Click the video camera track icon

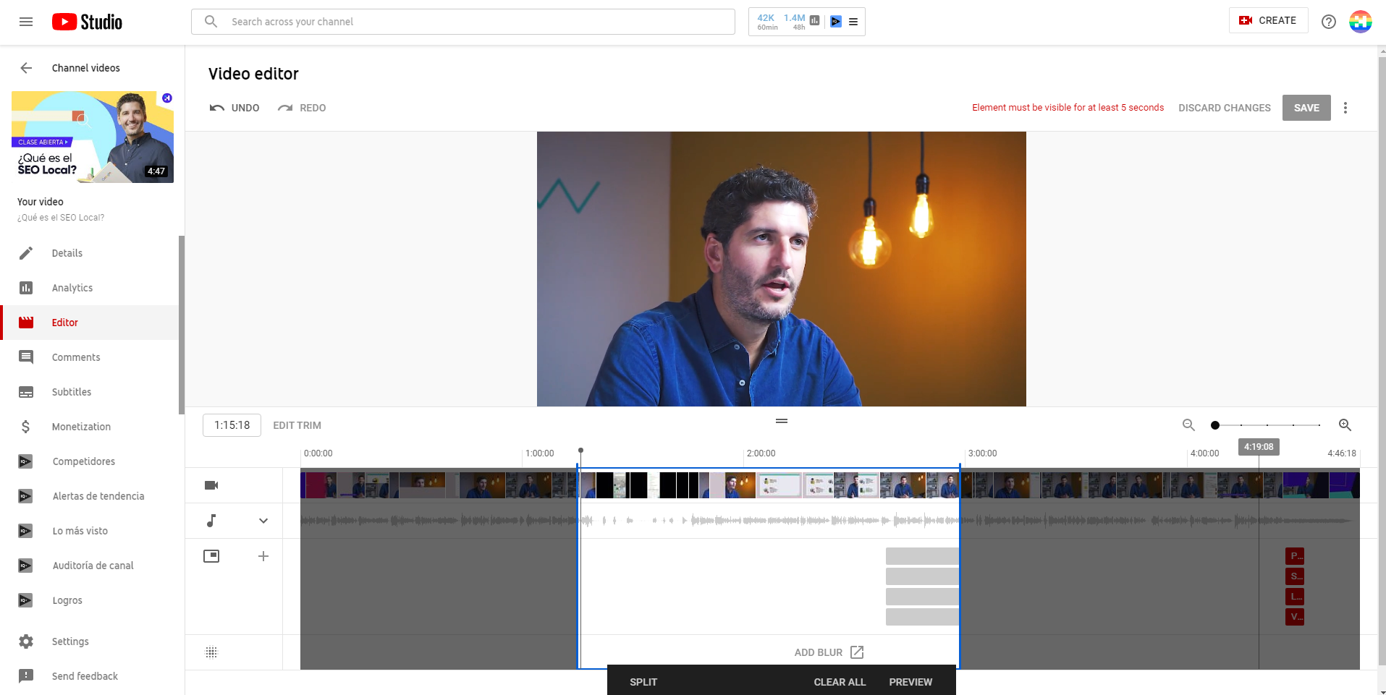tap(211, 485)
